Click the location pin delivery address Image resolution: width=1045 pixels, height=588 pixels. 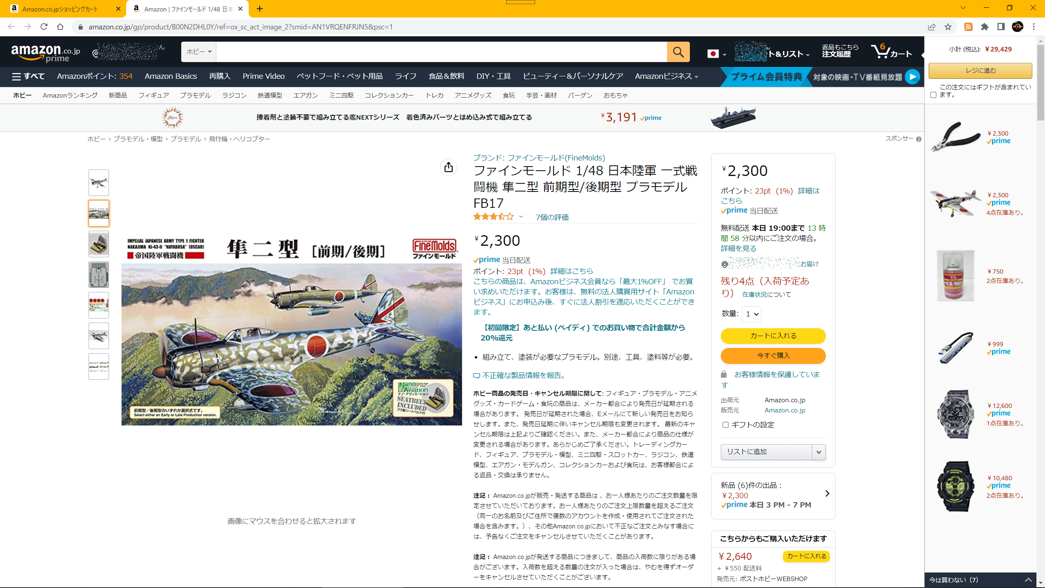point(129,52)
